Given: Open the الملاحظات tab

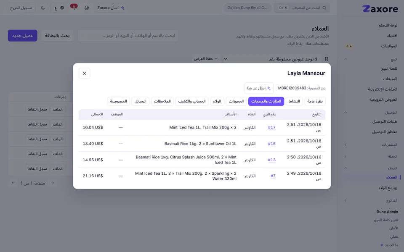Looking at the screenshot, I should pos(162,101).
